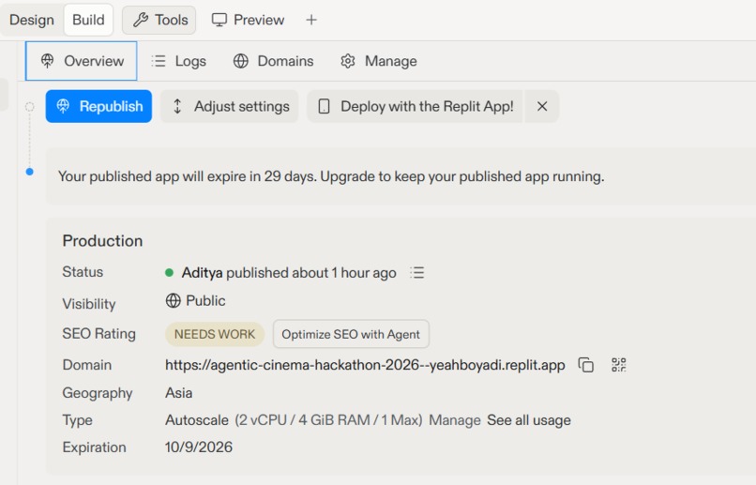This screenshot has width=756, height=485.
Task: Click the Republish button
Action: pos(98,106)
